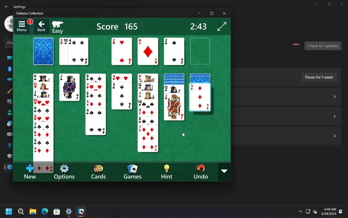Image resolution: width=348 pixels, height=218 pixels.
Task: Open Privacy shield icon in Settings sidebar
Action: [x=10, y=156]
